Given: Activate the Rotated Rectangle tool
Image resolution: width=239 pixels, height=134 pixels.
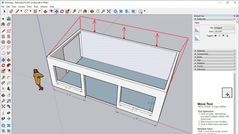Looking at the screenshot, I should [9, 37].
